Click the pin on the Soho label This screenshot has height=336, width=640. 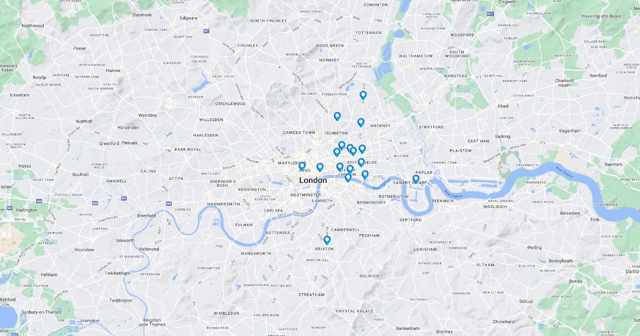pyautogui.click(x=302, y=166)
